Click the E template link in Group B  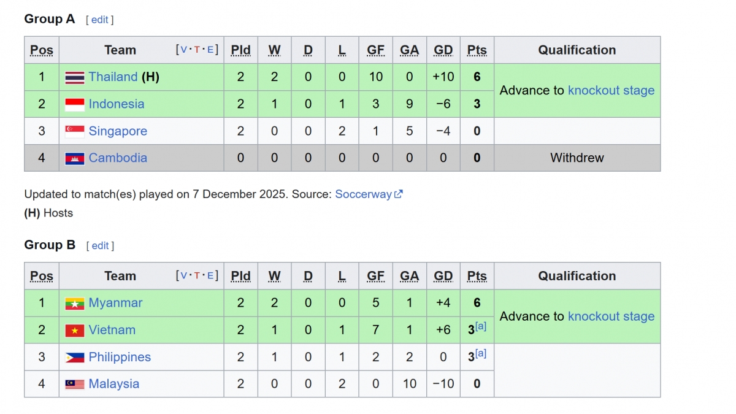click(210, 275)
